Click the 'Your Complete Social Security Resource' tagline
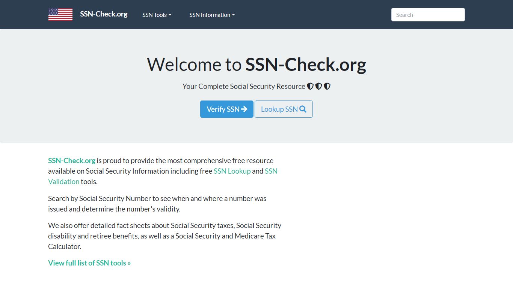Viewport: 513px width, 288px height. 256,86
